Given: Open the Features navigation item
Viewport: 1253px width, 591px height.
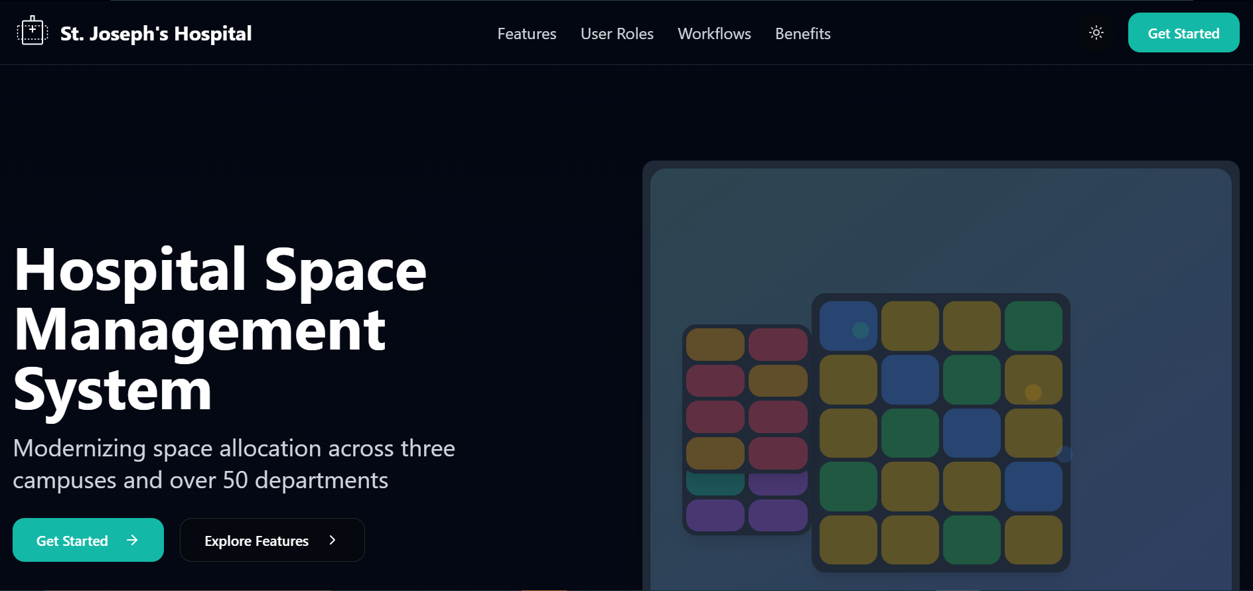Looking at the screenshot, I should coord(526,34).
